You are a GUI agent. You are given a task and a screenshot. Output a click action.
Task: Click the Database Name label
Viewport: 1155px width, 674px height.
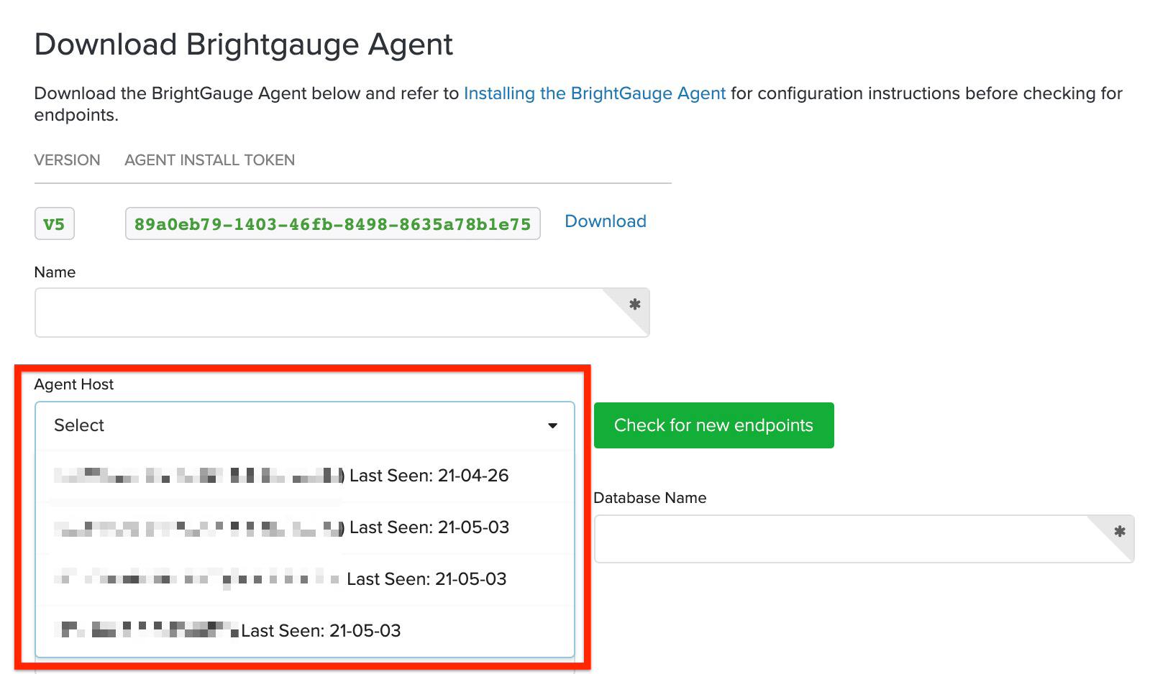pyautogui.click(x=649, y=498)
